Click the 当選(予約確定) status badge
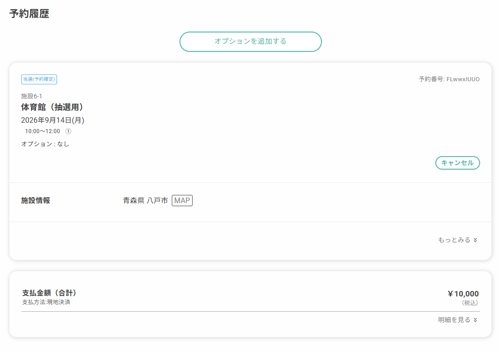This screenshot has height=351, width=500. [39, 79]
